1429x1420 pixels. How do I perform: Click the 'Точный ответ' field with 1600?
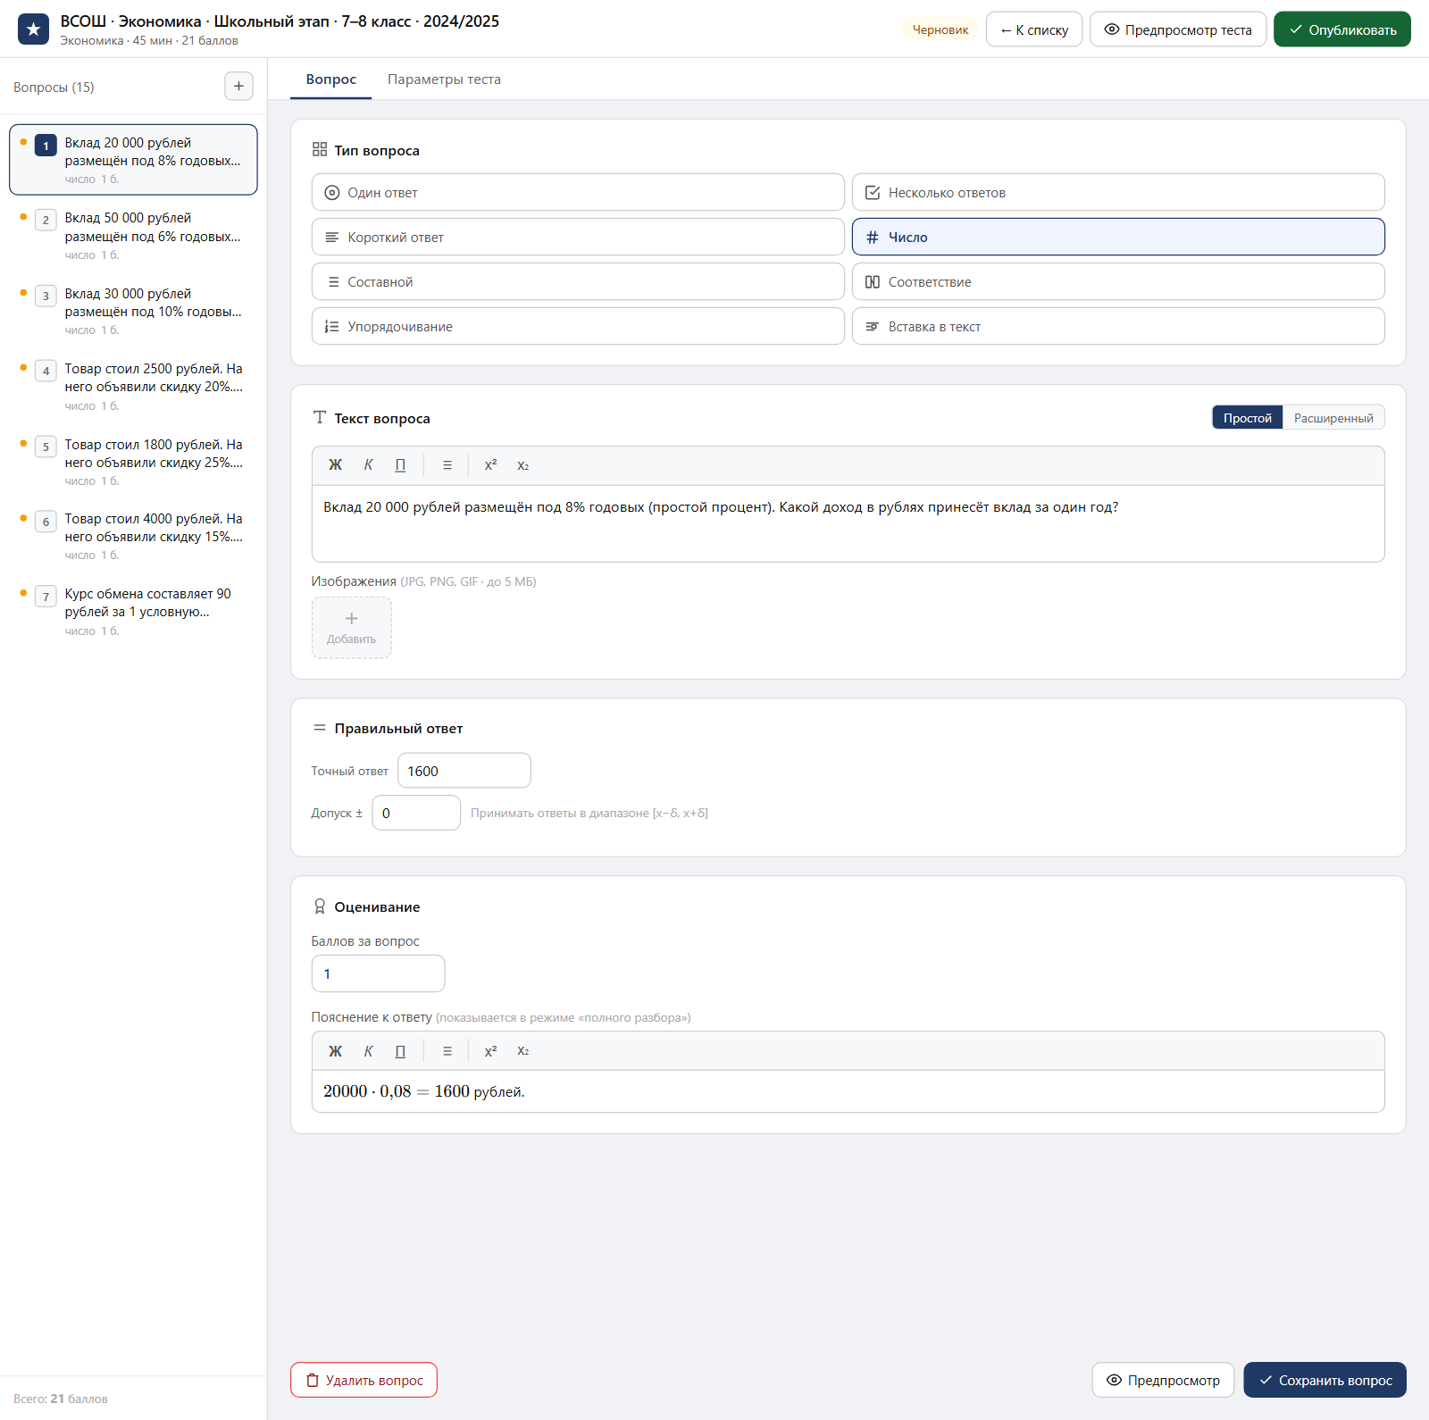464,771
